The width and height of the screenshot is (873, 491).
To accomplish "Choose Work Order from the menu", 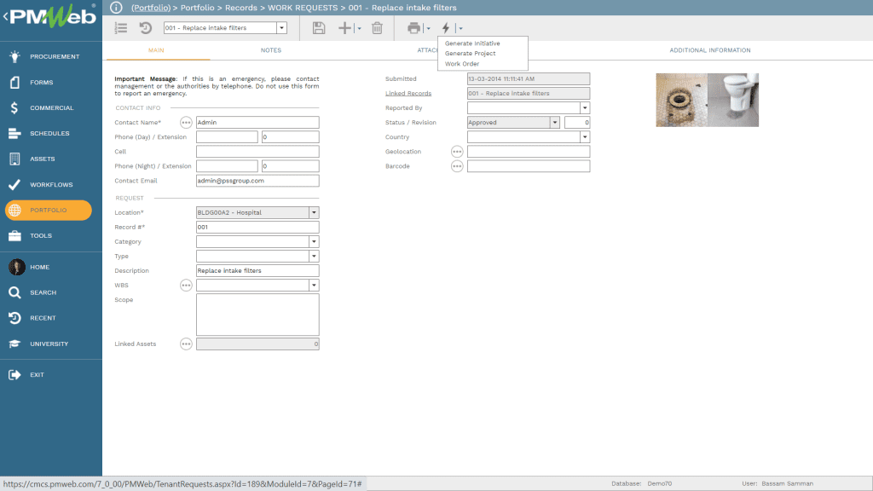I will click(461, 64).
